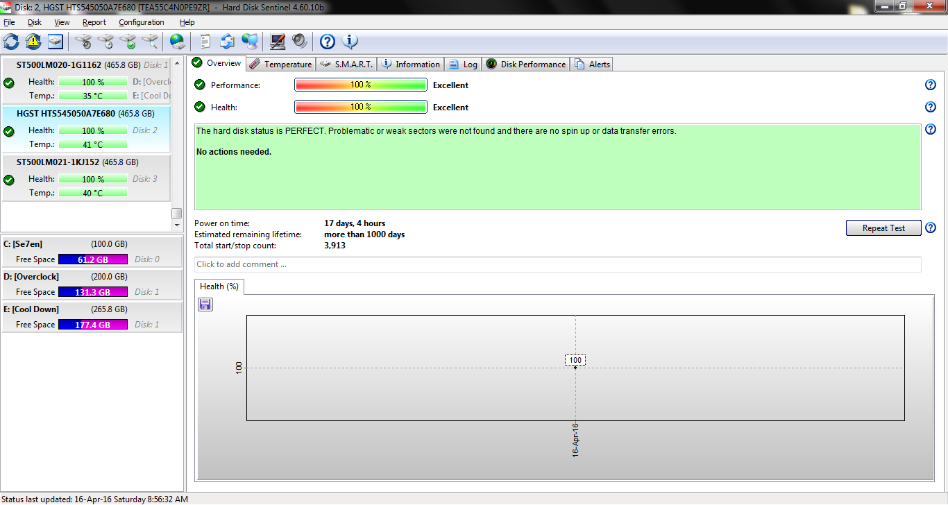948x505 pixels.
Task: Open the Help menu
Action: [187, 22]
